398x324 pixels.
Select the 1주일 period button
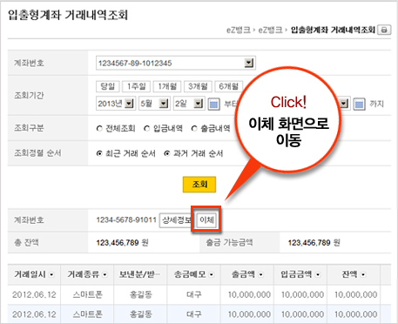coord(136,86)
